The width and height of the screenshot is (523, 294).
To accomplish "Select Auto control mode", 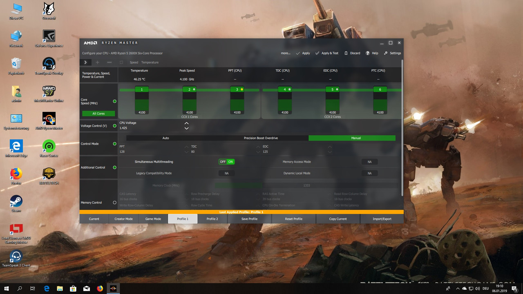I will pyautogui.click(x=165, y=138).
